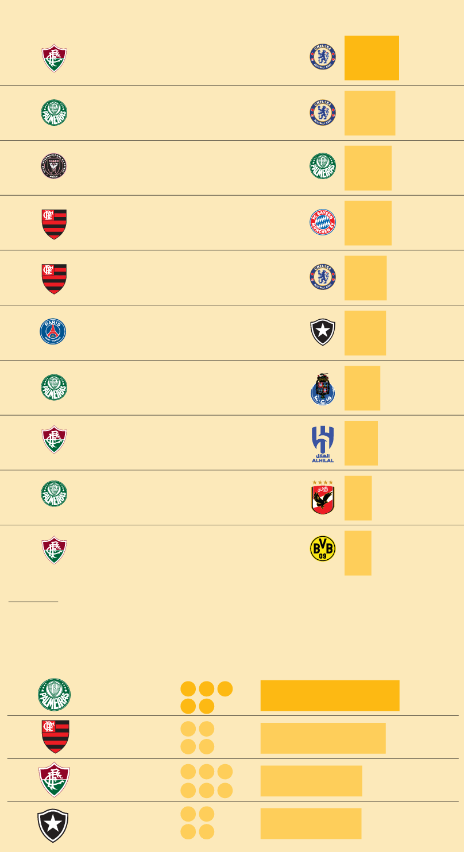Viewport: 464px width, 852px height.
Task: Select the Palmeiras crest opposite Al Ahly
Action: pos(54,494)
